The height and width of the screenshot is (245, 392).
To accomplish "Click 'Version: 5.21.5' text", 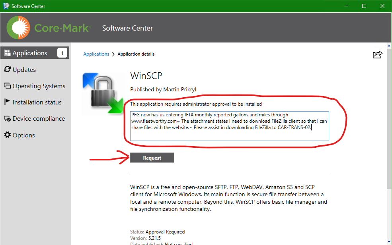I will point(146,238).
